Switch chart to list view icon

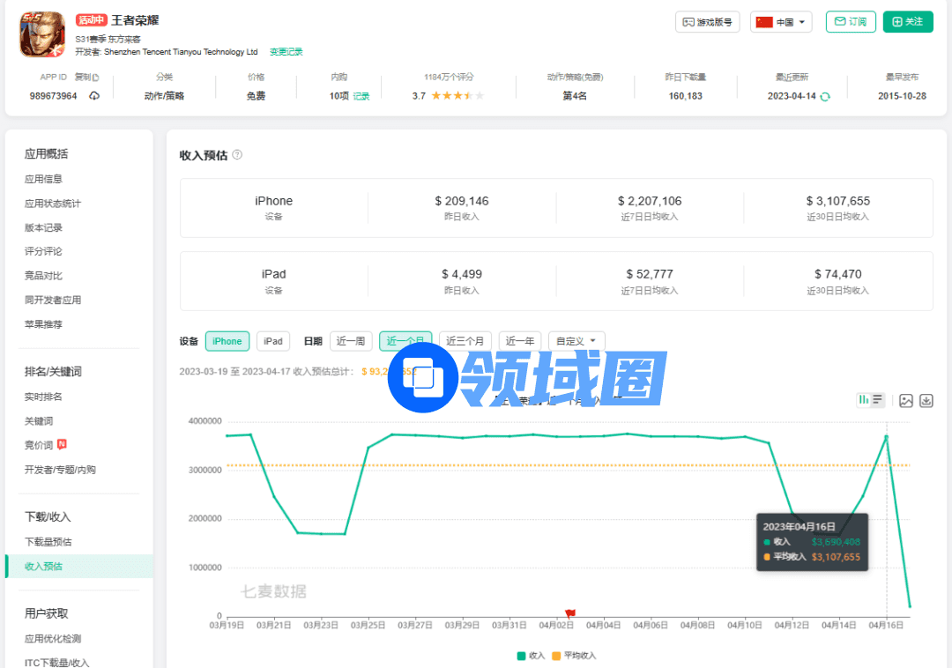pyautogui.click(x=878, y=400)
